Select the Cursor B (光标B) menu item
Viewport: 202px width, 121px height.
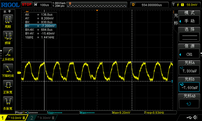[x=189, y=84]
